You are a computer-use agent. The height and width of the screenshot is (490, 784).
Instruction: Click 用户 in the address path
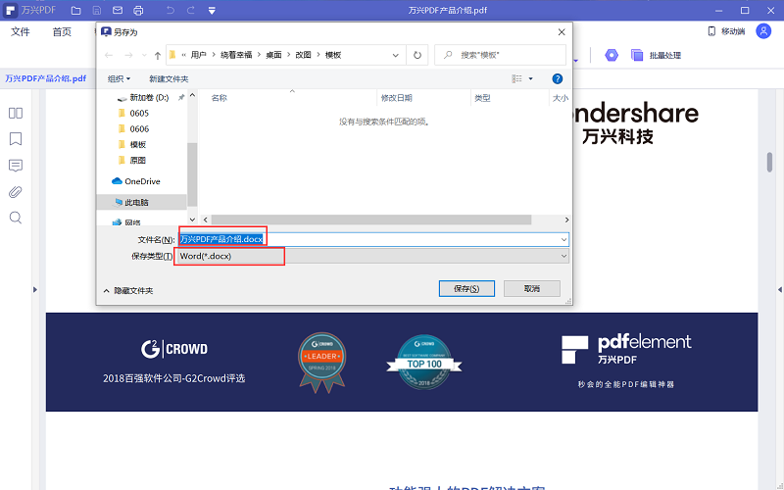tap(199, 55)
